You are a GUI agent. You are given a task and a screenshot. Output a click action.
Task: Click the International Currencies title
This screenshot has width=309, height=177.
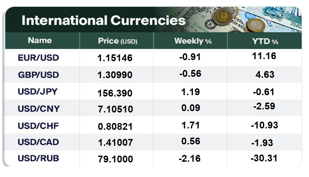tap(103, 20)
